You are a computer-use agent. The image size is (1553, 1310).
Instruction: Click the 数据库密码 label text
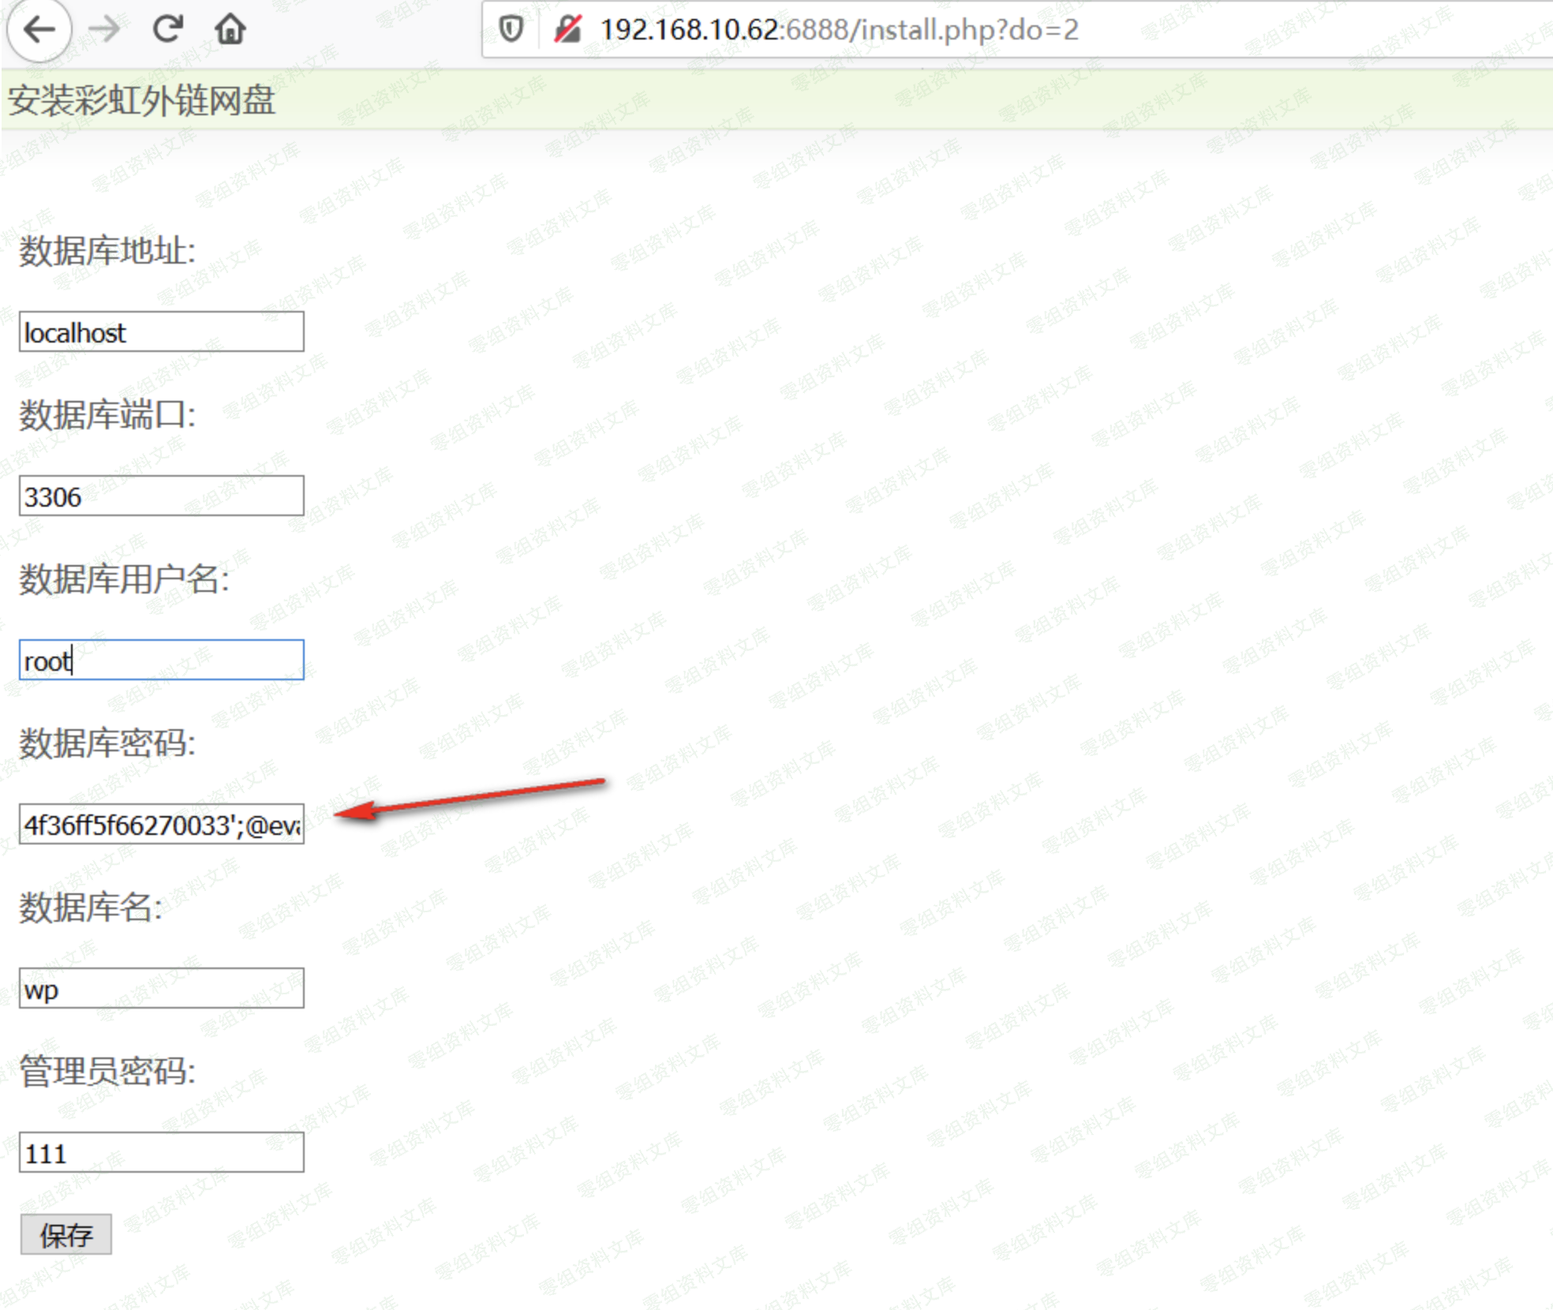pyautogui.click(x=107, y=743)
